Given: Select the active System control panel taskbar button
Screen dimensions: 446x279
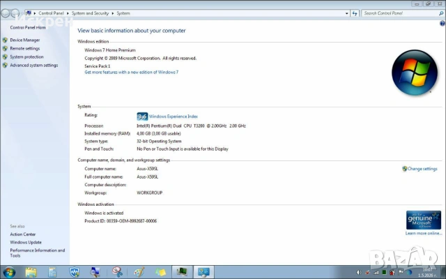Looking at the screenshot, I should coord(203,272).
